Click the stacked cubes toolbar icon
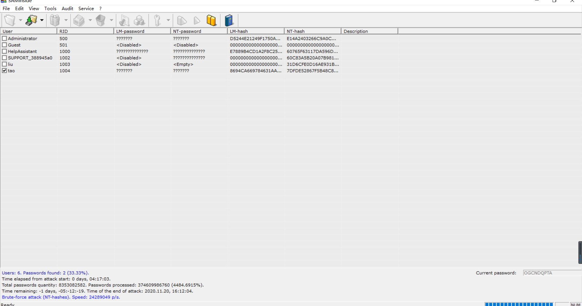 pos(139,20)
